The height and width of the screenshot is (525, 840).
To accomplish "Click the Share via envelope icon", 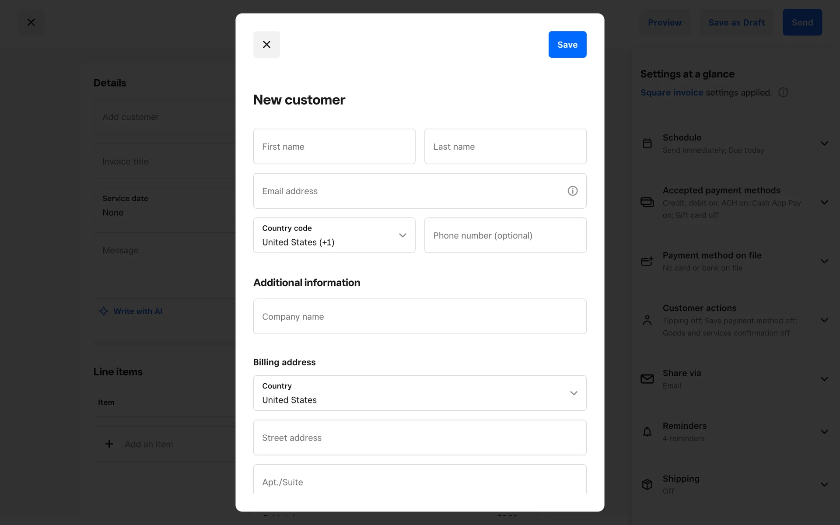I will coord(647,379).
